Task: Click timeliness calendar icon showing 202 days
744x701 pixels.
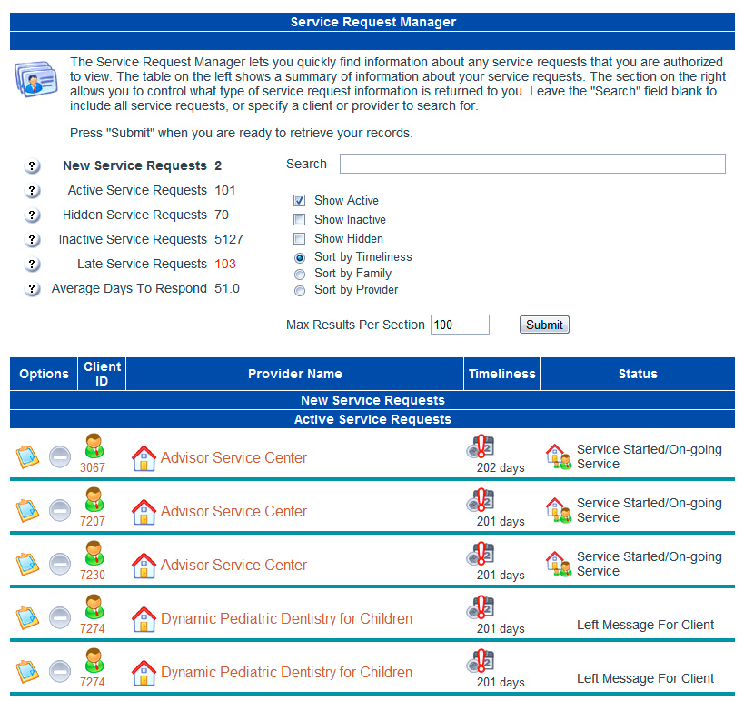Action: [x=481, y=448]
